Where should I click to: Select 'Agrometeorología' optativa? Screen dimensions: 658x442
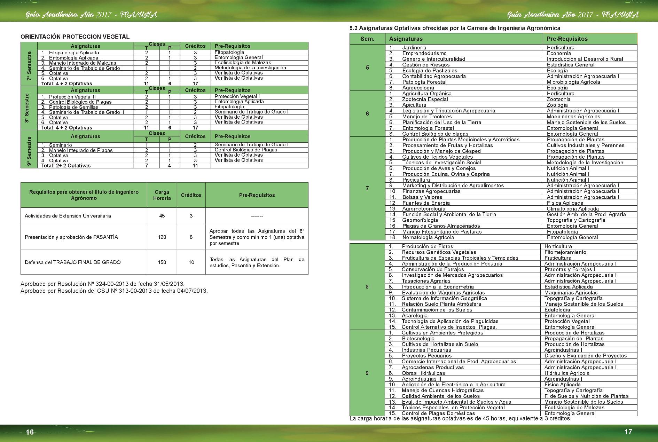[x=424, y=209]
